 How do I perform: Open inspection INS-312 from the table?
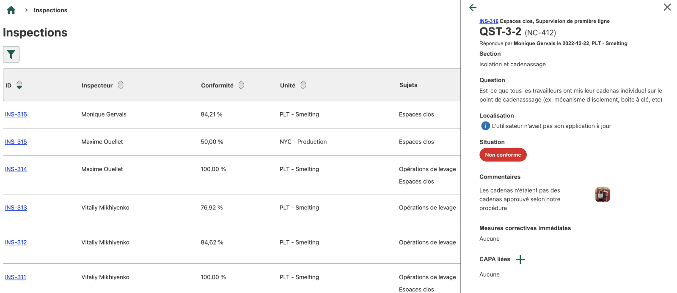16,242
